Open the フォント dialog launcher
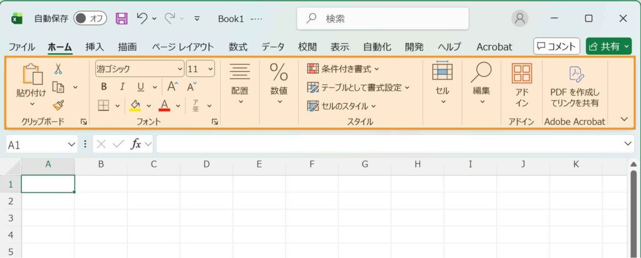This screenshot has width=641, height=258. [x=215, y=122]
